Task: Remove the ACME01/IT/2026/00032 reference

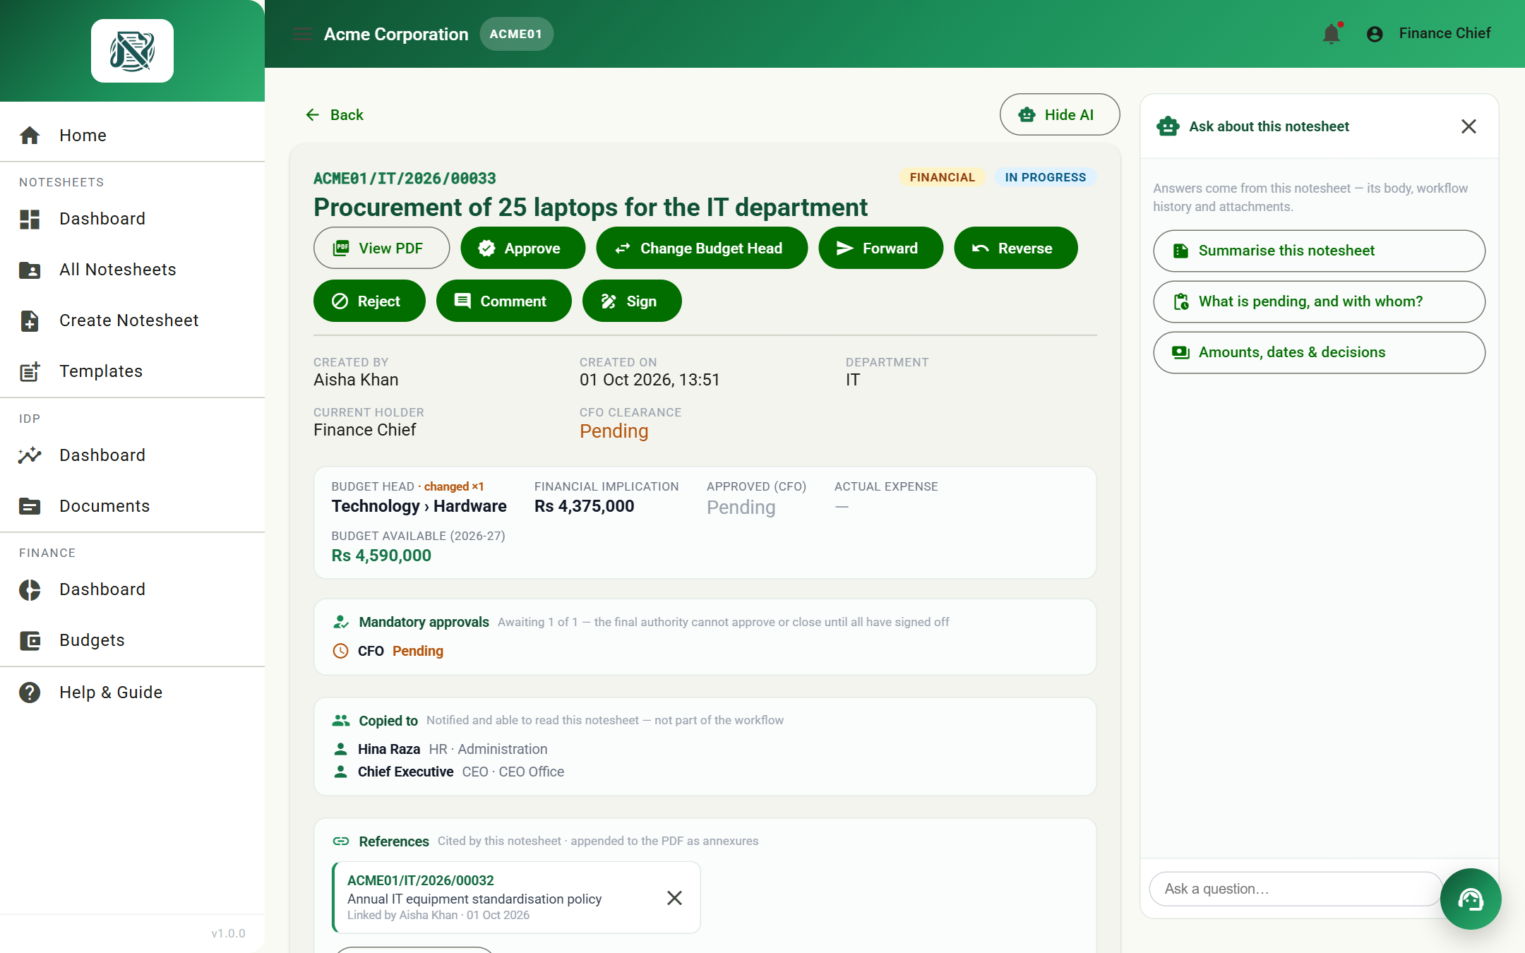Action: pos(674,898)
